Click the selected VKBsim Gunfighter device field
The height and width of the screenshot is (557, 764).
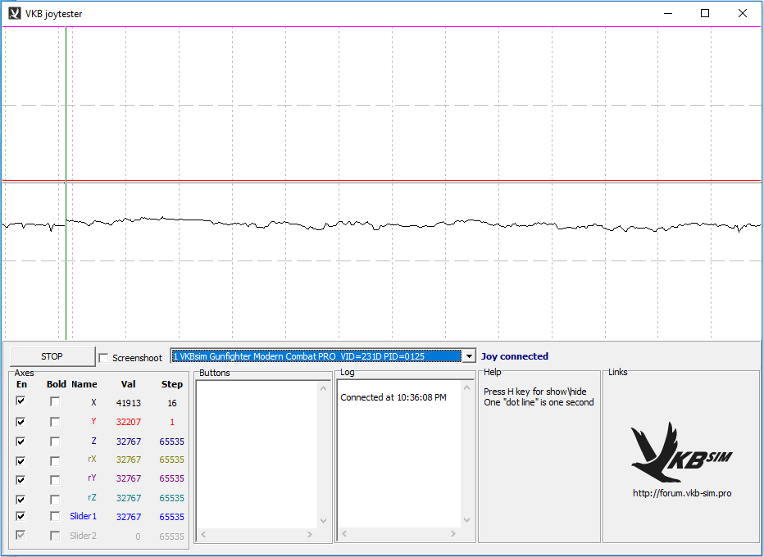pos(316,356)
